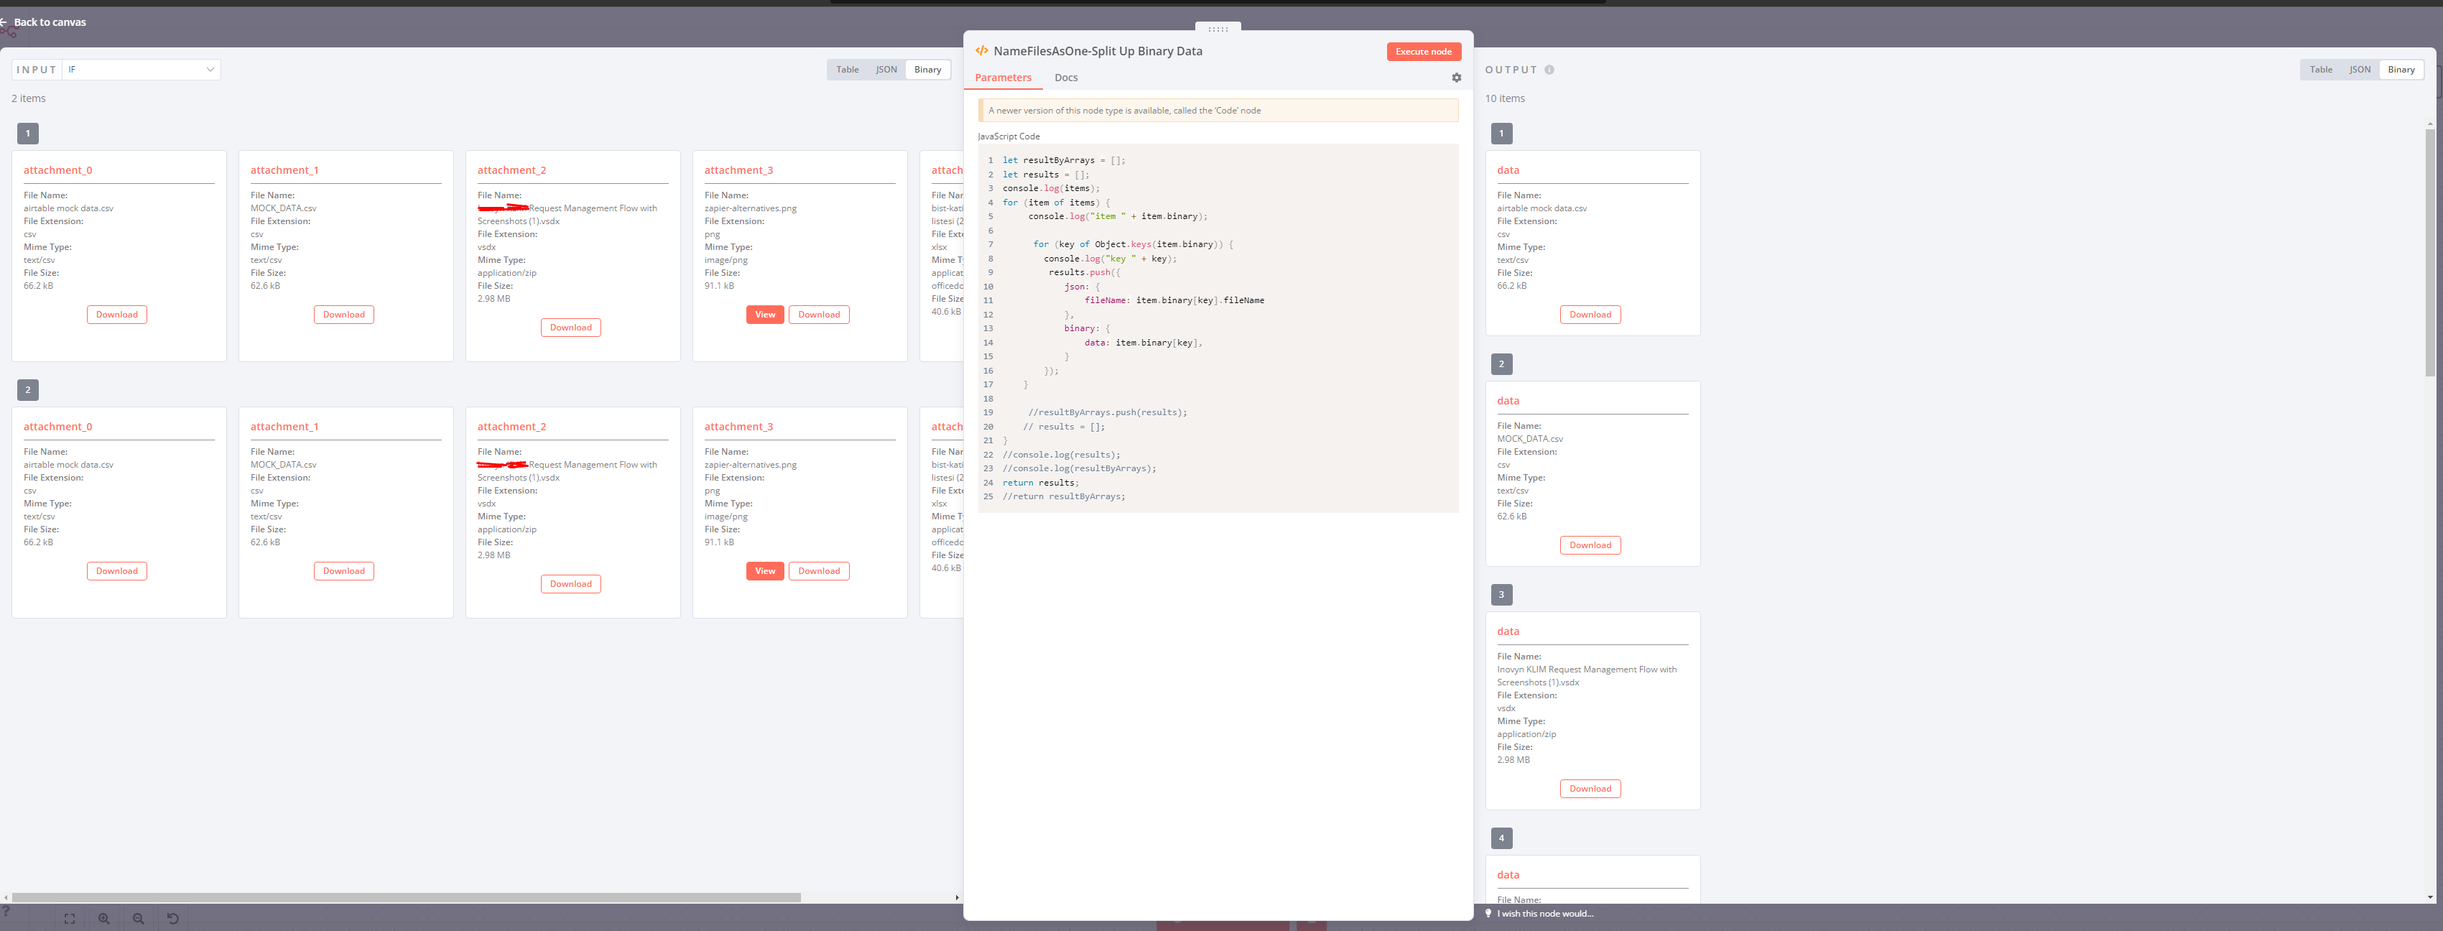This screenshot has height=931, width=2443.
Task: Open the IF input node dropdown
Action: pos(142,69)
